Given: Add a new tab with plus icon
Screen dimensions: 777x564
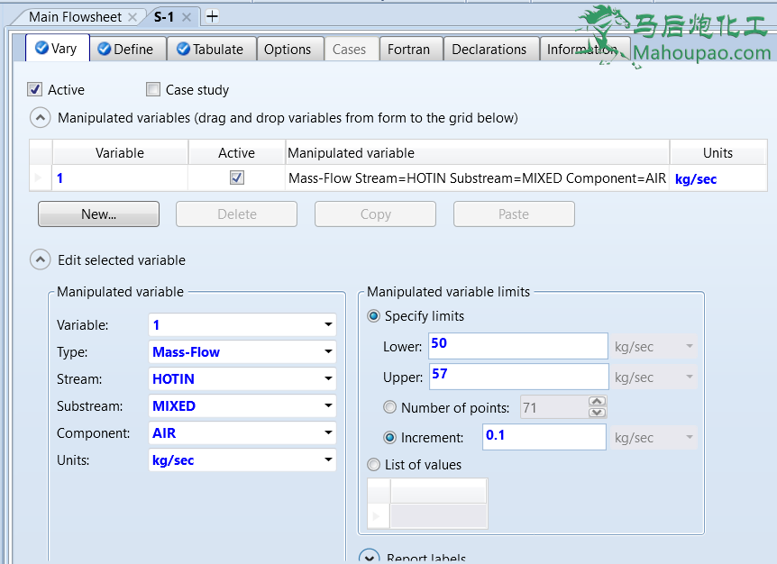Looking at the screenshot, I should [212, 16].
